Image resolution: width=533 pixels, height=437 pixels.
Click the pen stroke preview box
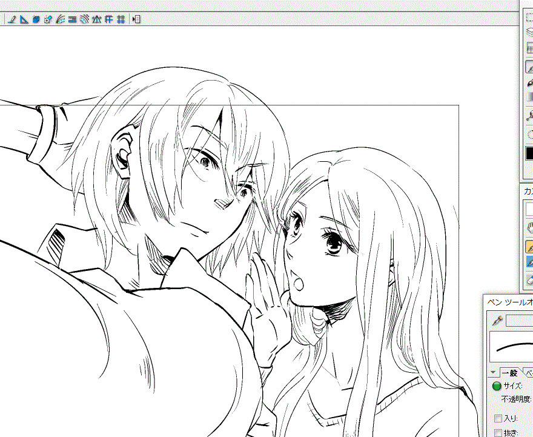511,347
